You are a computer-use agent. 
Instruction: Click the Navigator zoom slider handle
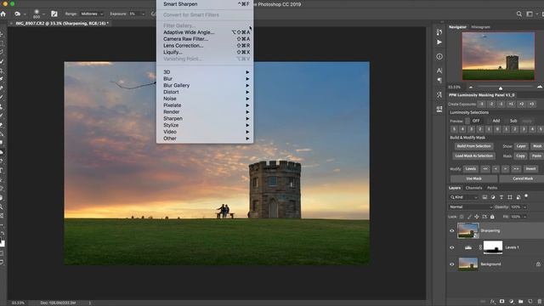501,88
